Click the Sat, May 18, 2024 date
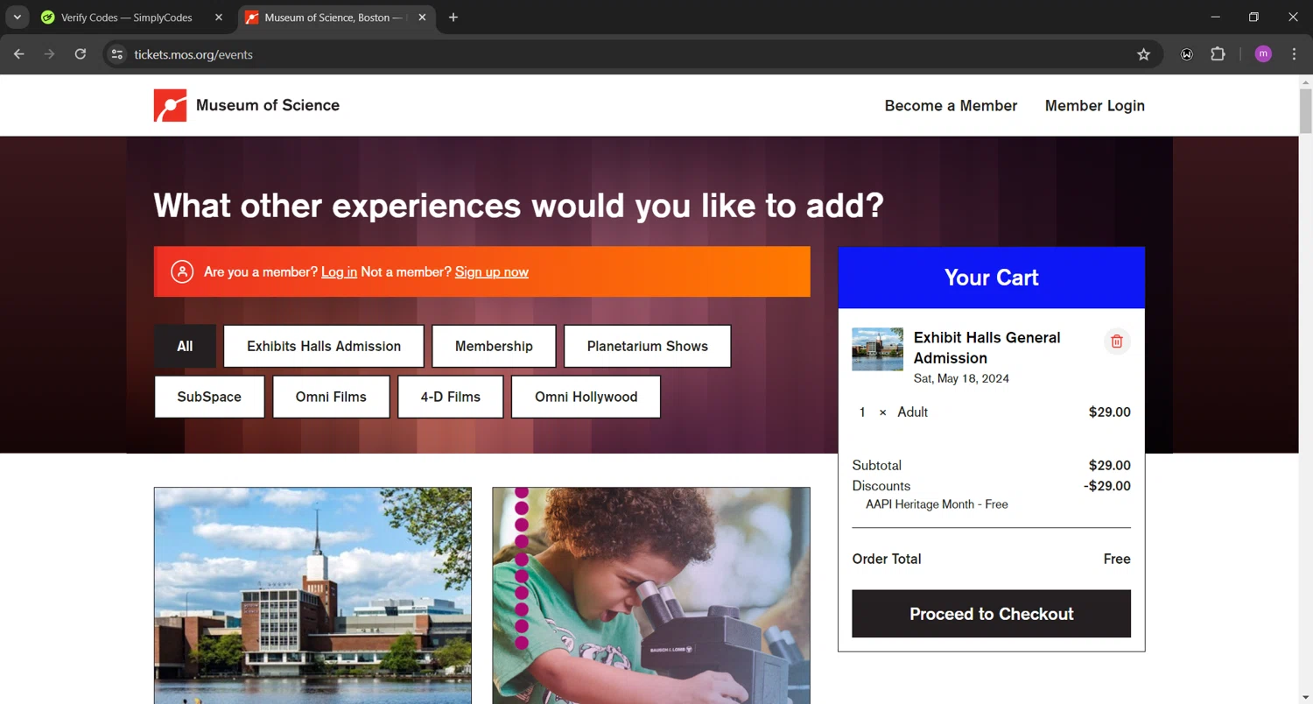This screenshot has width=1313, height=704. [x=961, y=379]
